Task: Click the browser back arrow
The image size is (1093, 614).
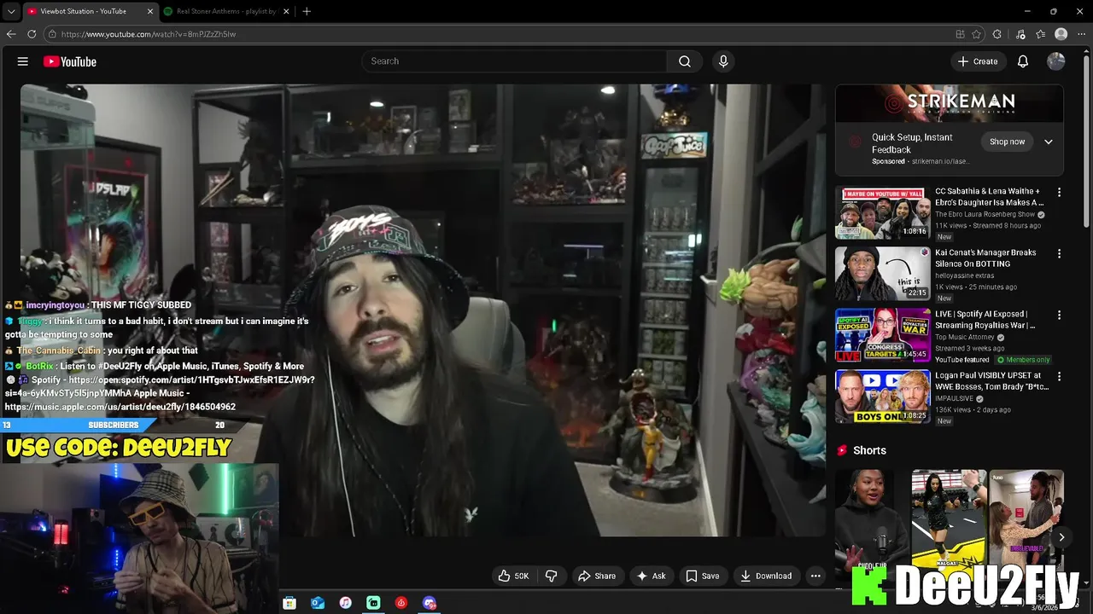Action: point(11,34)
